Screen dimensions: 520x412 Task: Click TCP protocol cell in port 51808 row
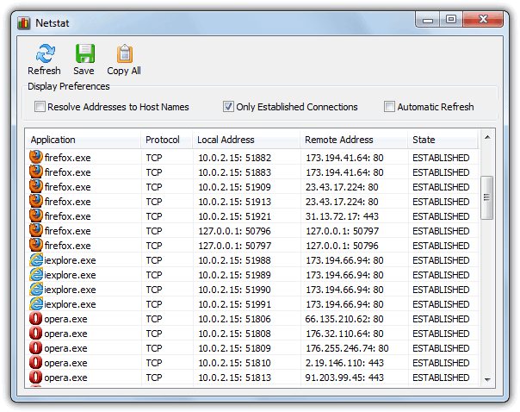tap(154, 334)
